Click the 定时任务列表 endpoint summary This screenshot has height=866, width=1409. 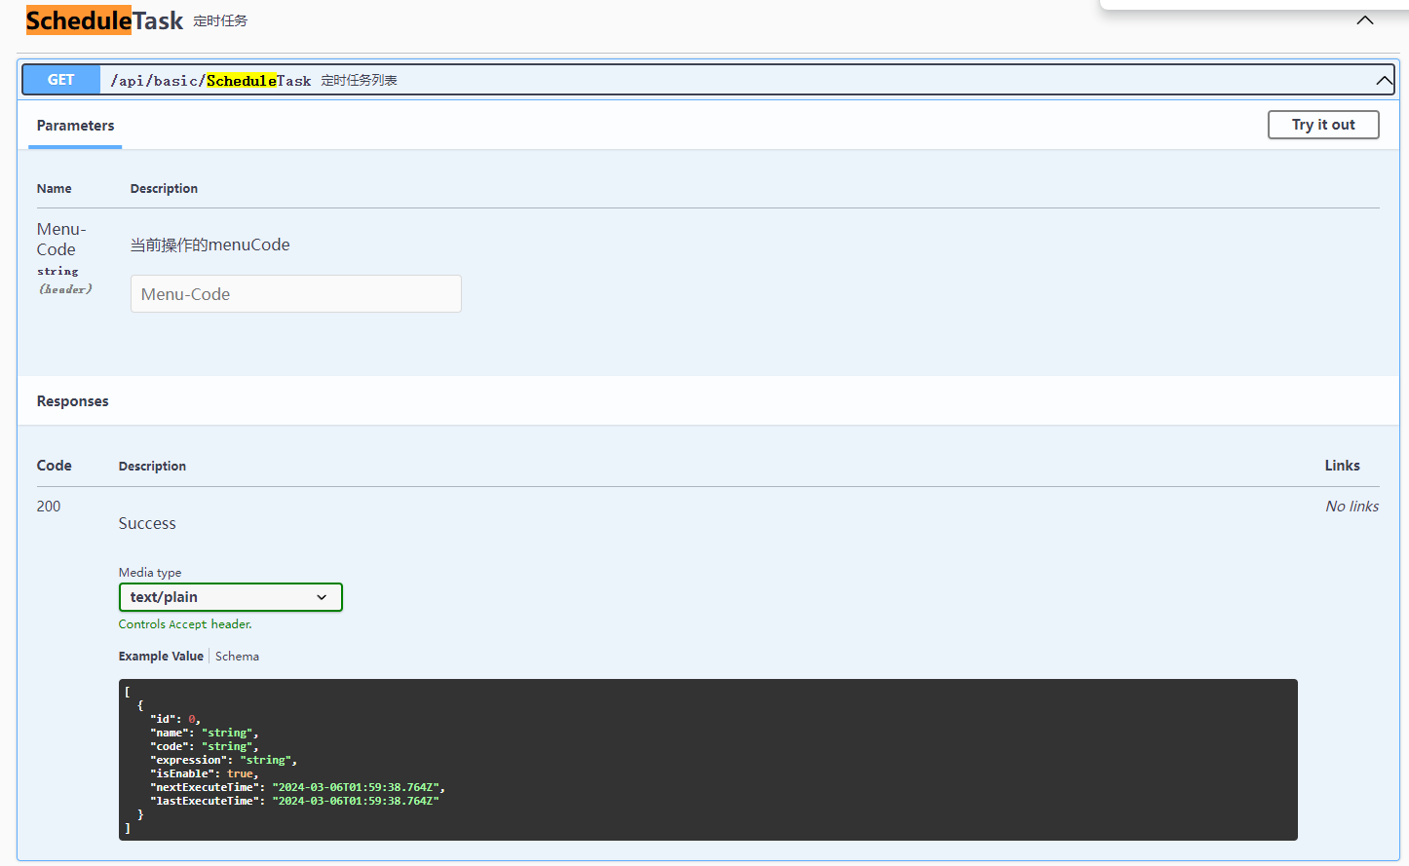359,81
